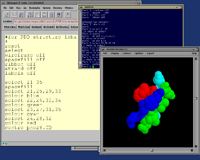Click the Forward arrow toolbar icon in Netscape

pyautogui.click(x=14, y=14)
